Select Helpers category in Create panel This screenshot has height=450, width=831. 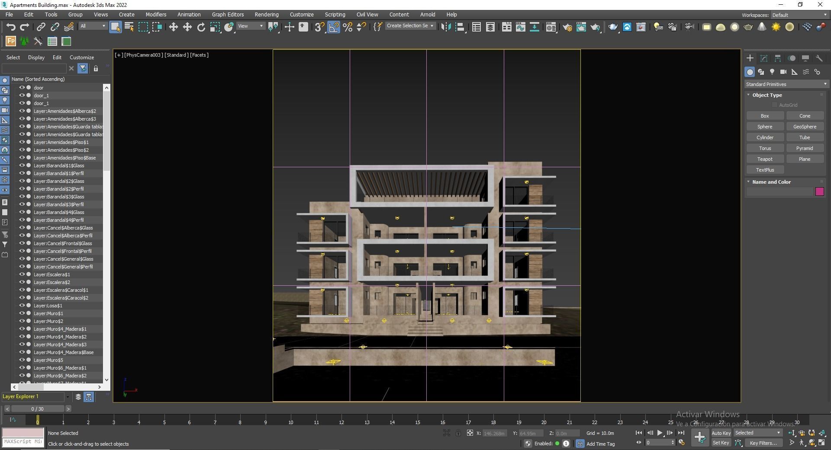[795, 72]
